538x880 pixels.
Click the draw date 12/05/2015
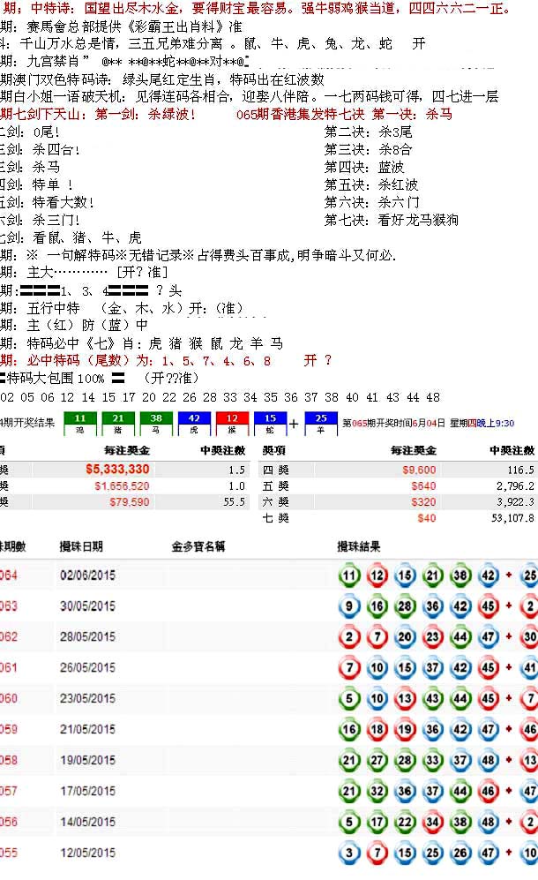[x=87, y=853]
